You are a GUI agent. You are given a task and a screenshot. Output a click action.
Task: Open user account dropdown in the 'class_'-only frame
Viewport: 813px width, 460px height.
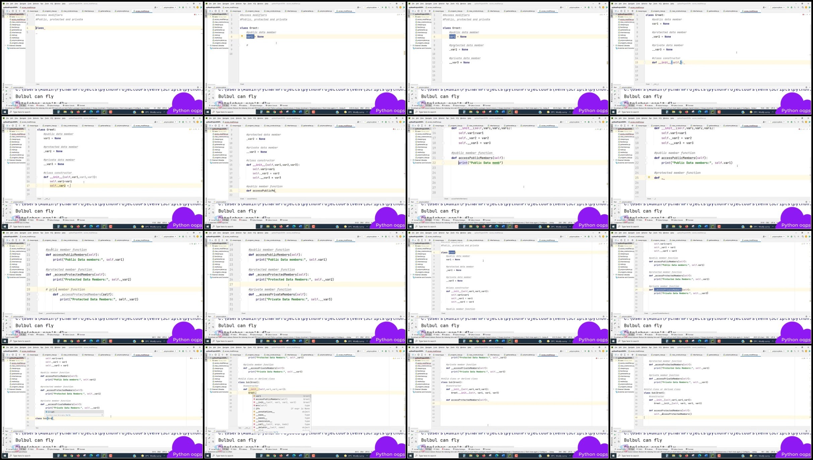click(x=156, y=7)
